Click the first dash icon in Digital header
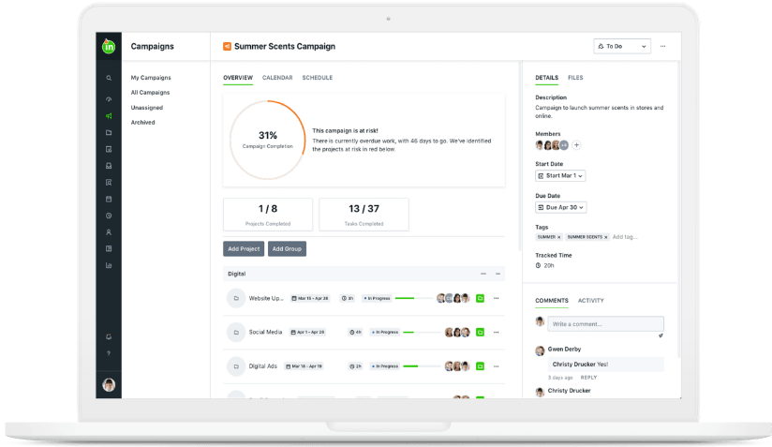 483,274
